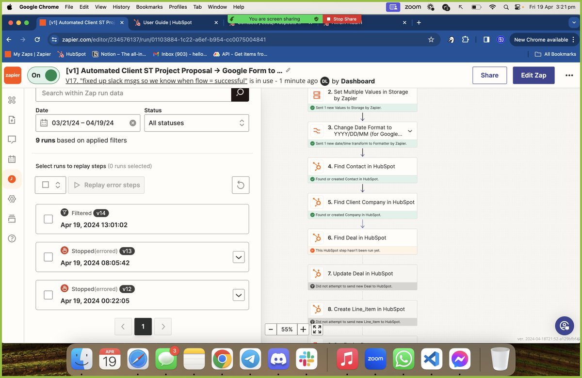Viewport: 582px width, 378px height.
Task: Bookmark this page with the star icon
Action: (x=431, y=40)
